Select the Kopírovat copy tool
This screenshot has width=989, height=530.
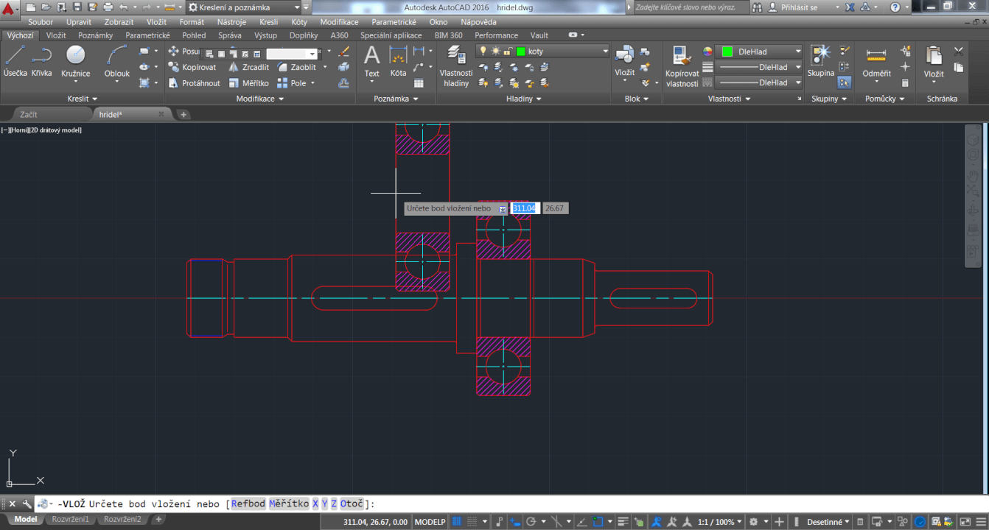coord(192,67)
